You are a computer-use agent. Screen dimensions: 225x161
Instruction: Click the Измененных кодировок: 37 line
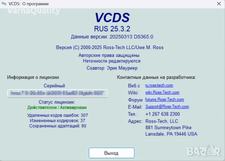click(58, 121)
